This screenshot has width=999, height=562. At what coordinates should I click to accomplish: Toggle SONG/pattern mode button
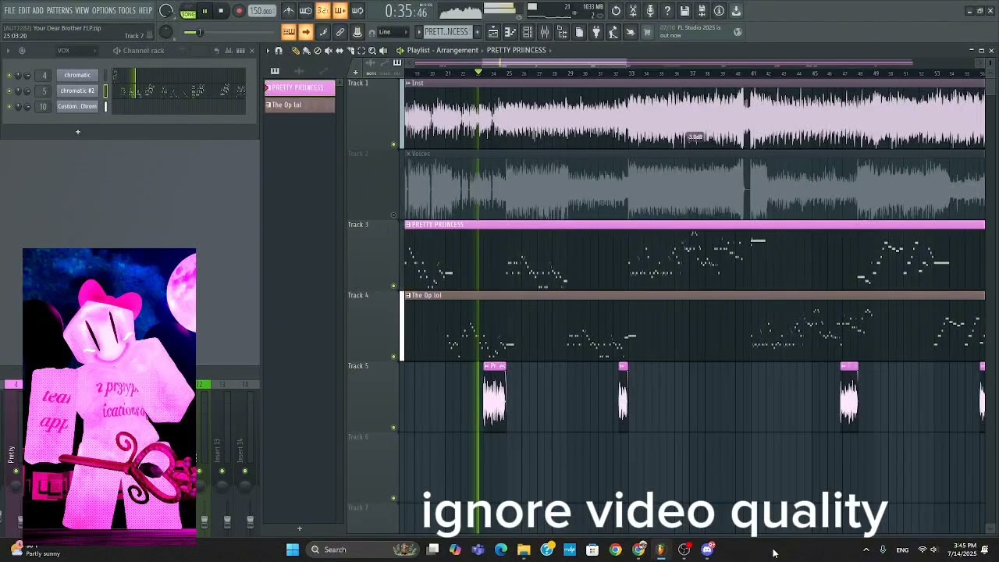tap(188, 11)
